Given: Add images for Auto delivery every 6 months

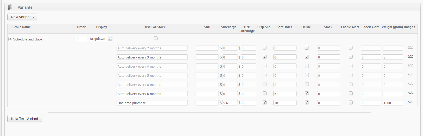Looking at the screenshot, I should [x=410, y=93].
